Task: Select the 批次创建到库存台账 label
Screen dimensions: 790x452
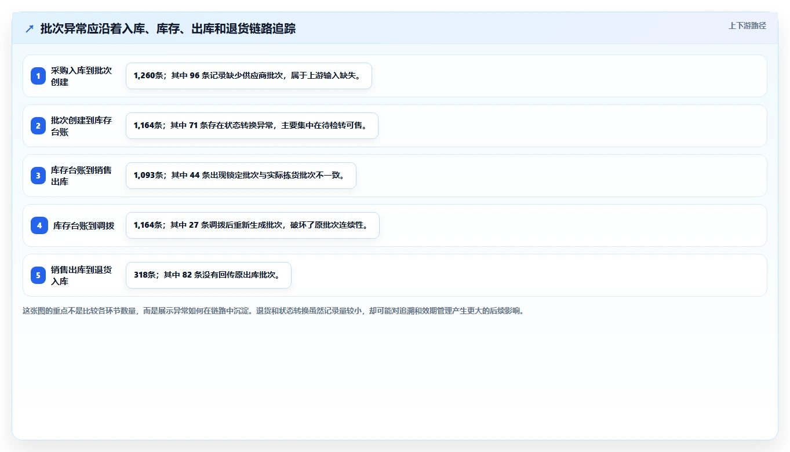Action: (x=81, y=126)
